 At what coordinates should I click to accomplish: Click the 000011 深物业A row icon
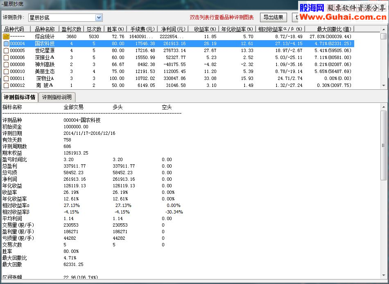(6, 78)
